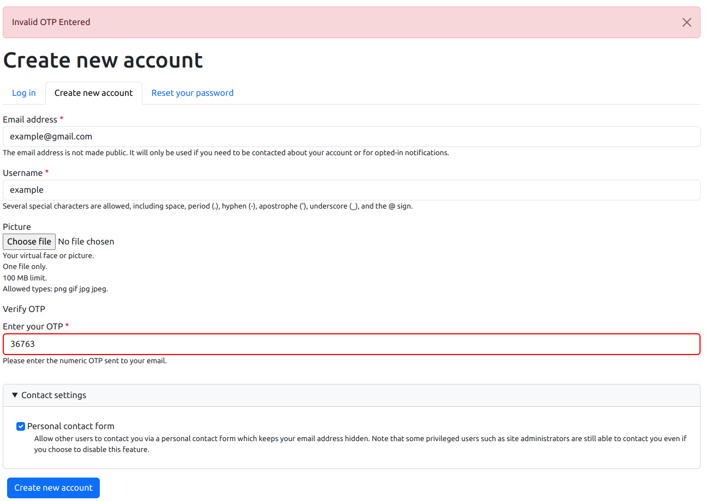Collapse Contact settings via disclosure triangle
Viewport: 706px width, 501px height.
coord(15,395)
